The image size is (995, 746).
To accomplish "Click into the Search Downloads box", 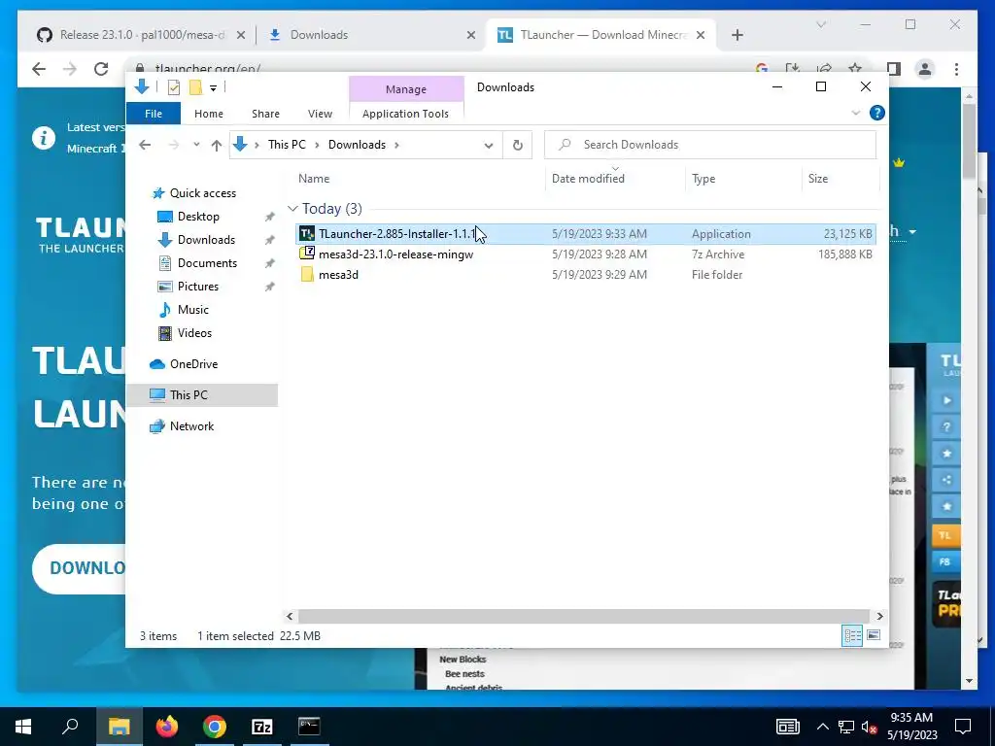I will click(x=710, y=145).
